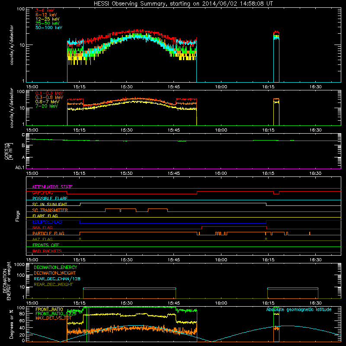Click the Degrees or % axis title

[11, 324]
